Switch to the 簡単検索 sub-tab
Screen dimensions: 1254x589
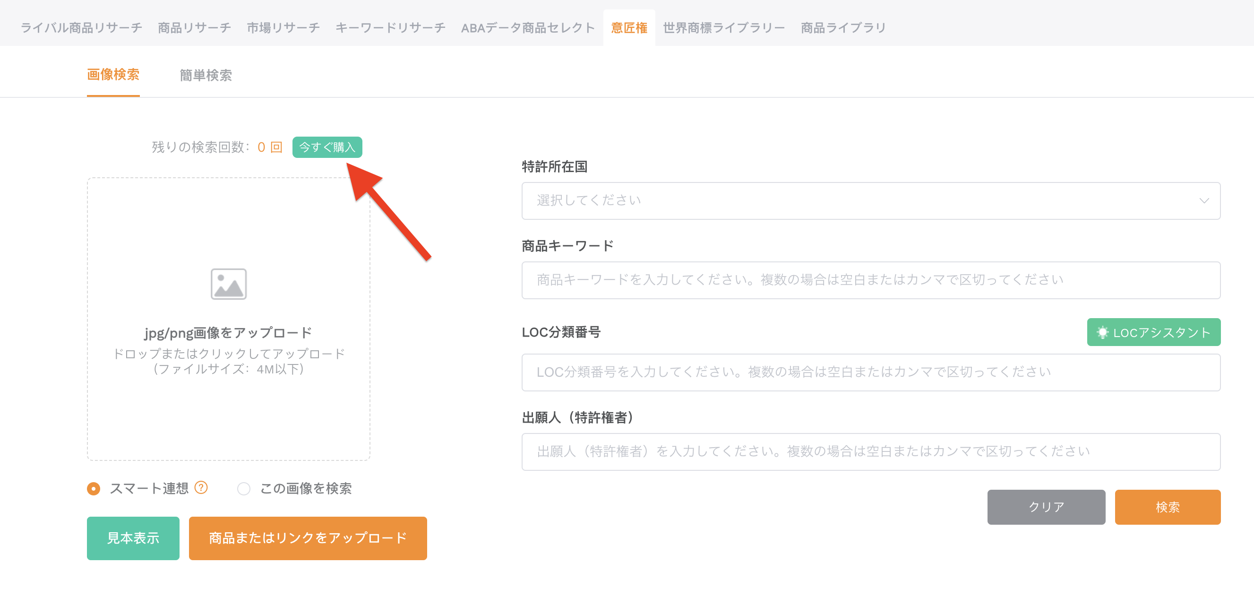pos(206,75)
